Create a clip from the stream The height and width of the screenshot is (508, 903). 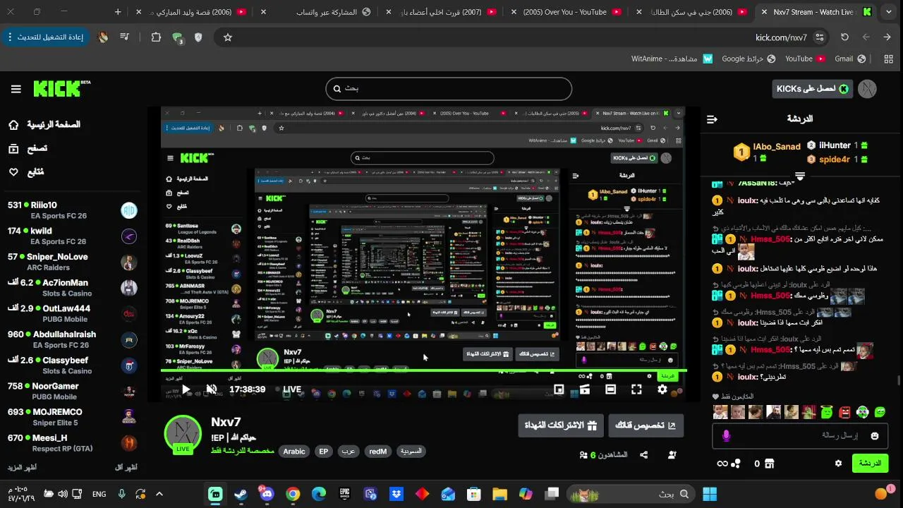585,389
